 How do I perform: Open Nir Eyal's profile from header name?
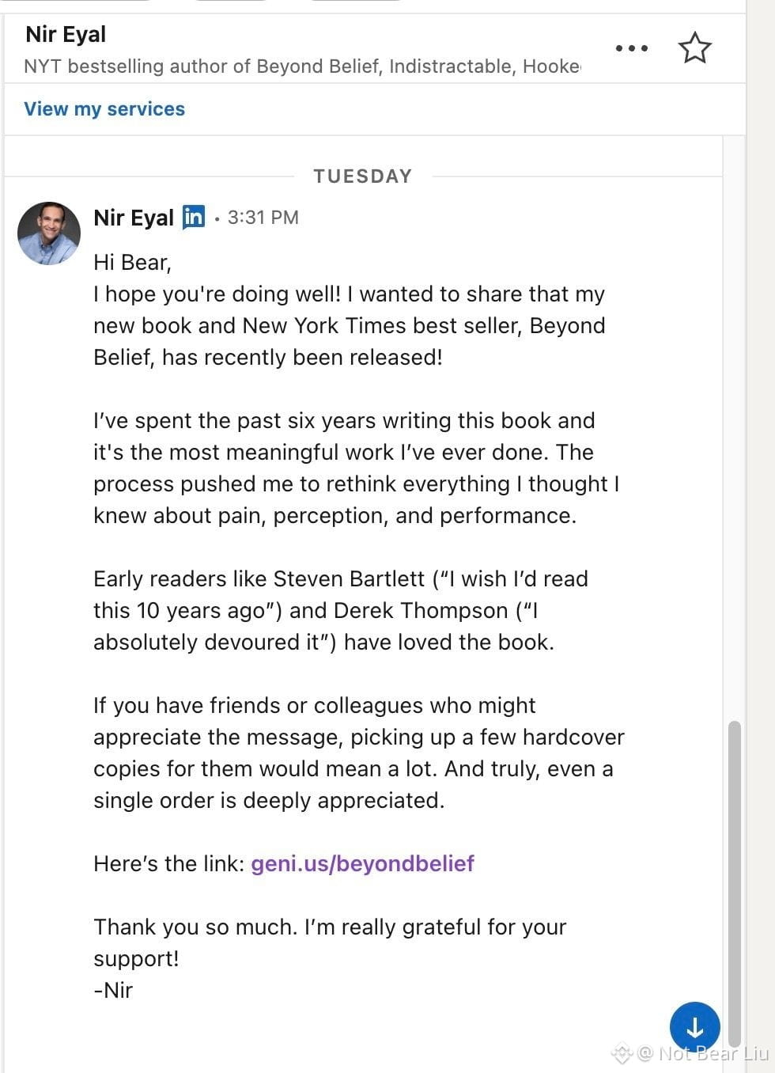[66, 34]
